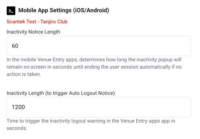Click the value 1200 in the input

pyautogui.click(x=18, y=107)
